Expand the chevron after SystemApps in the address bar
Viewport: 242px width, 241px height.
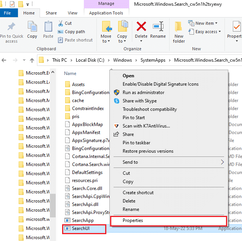(170, 60)
